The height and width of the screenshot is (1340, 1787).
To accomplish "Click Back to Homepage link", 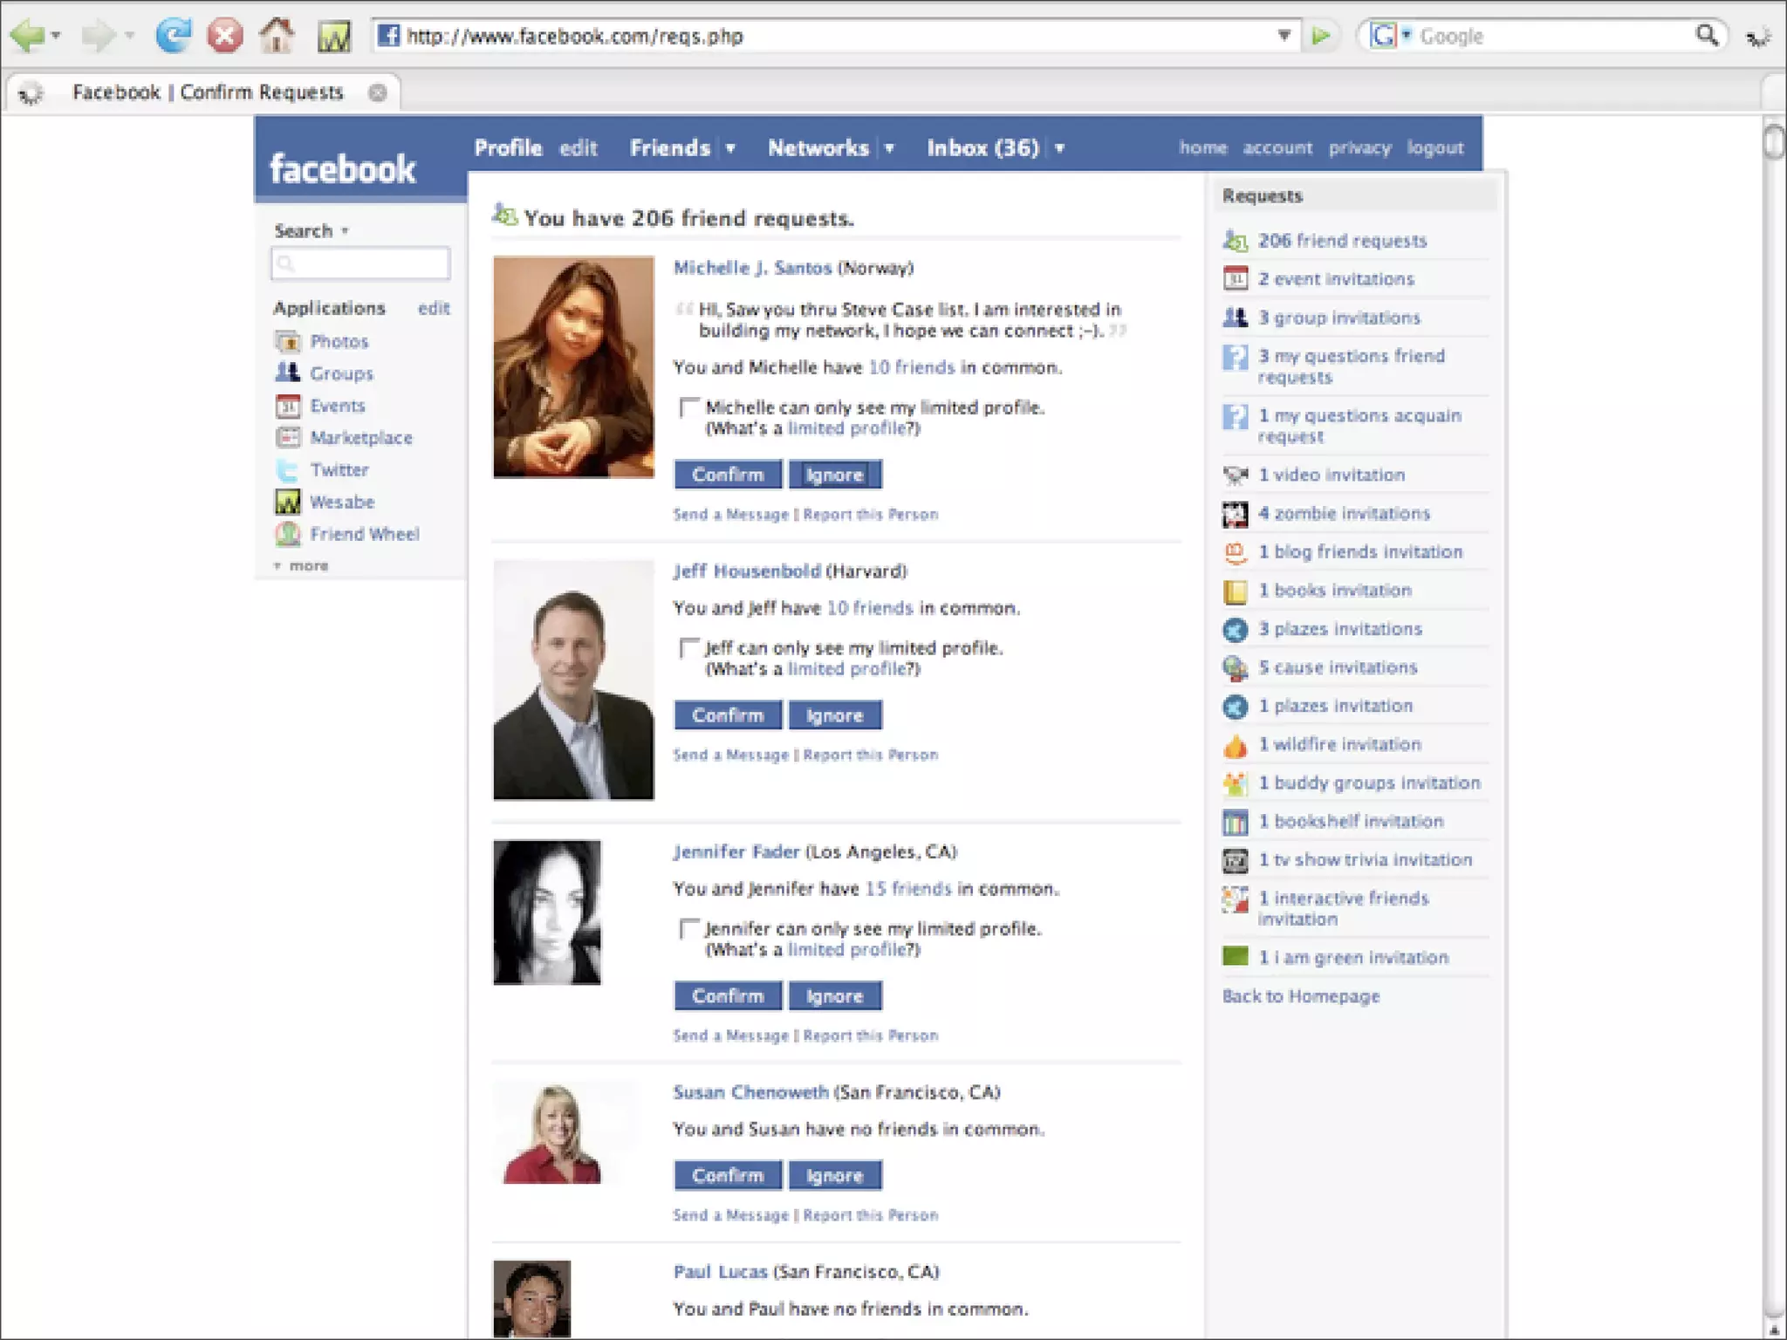I will click(1301, 996).
